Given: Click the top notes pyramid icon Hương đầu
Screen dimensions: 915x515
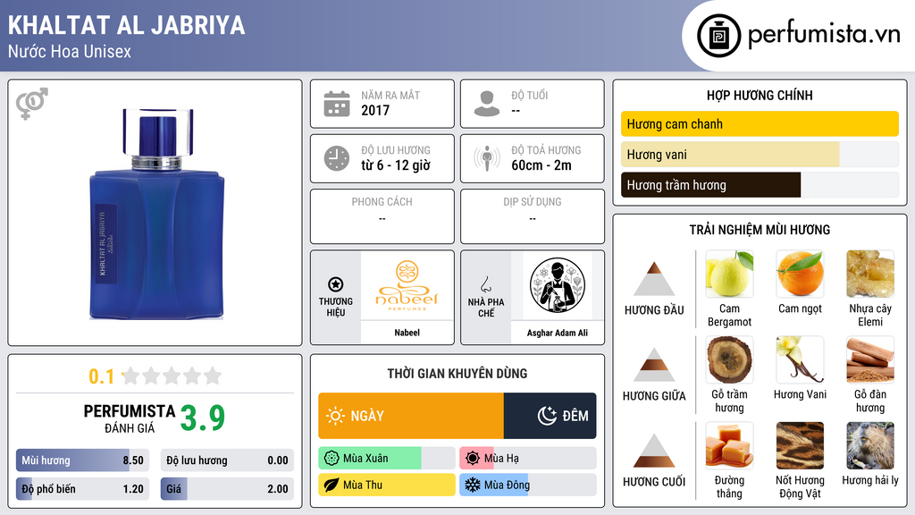Looking at the screenshot, I should coord(654,279).
